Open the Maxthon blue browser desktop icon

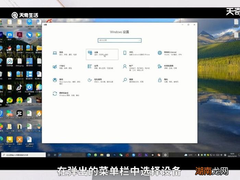[x=10, y=36]
